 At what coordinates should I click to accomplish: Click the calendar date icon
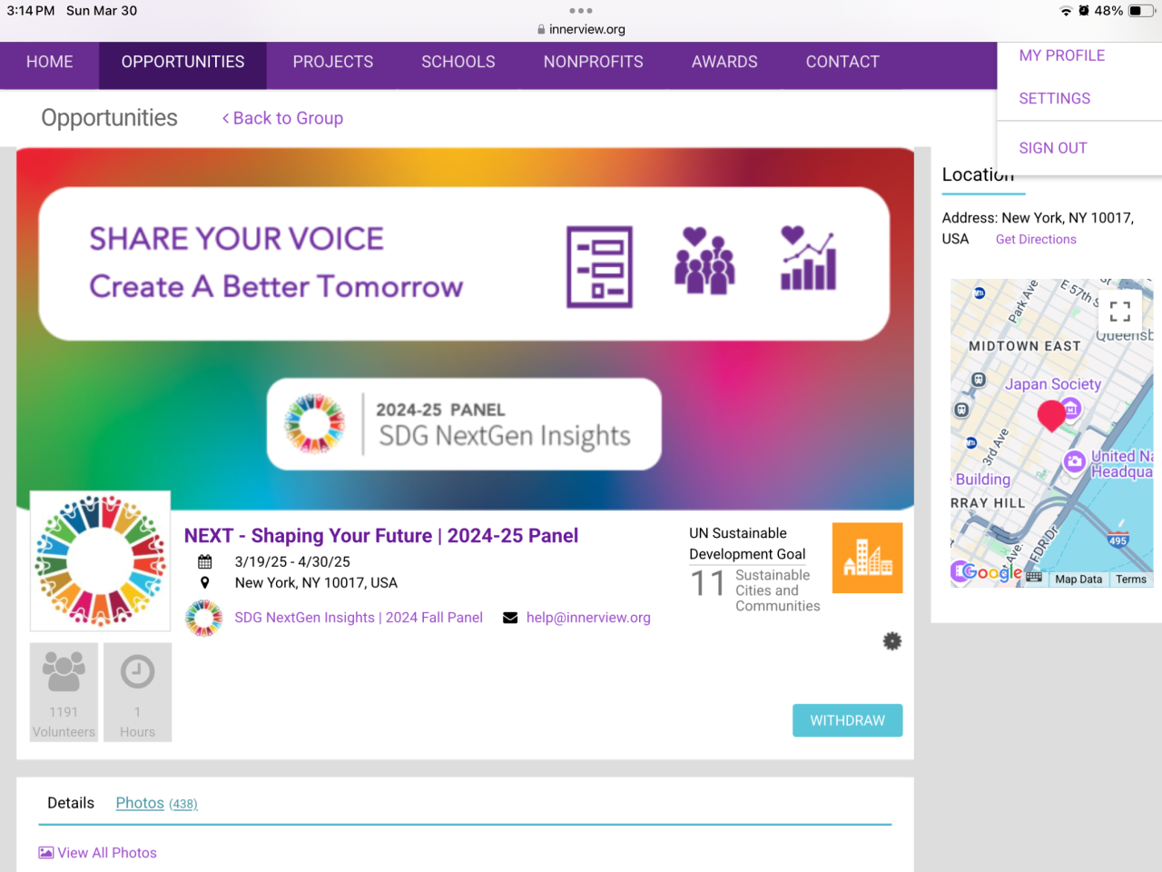(x=205, y=562)
